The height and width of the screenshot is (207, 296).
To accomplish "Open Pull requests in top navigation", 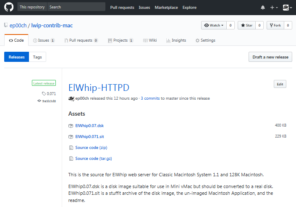I will [122, 8].
